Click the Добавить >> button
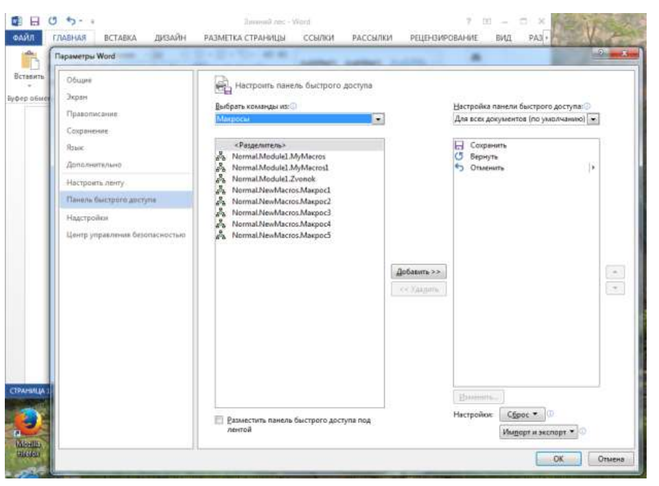This screenshot has width=659, height=486. (x=418, y=273)
